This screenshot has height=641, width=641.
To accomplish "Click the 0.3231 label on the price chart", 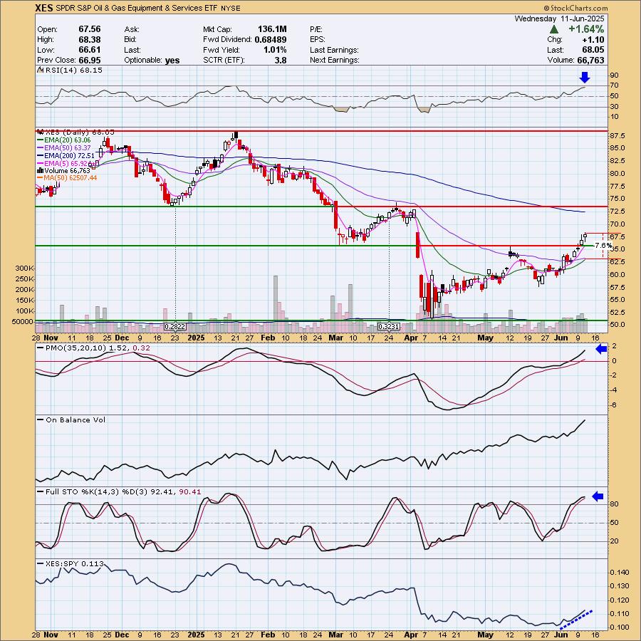I will click(388, 327).
